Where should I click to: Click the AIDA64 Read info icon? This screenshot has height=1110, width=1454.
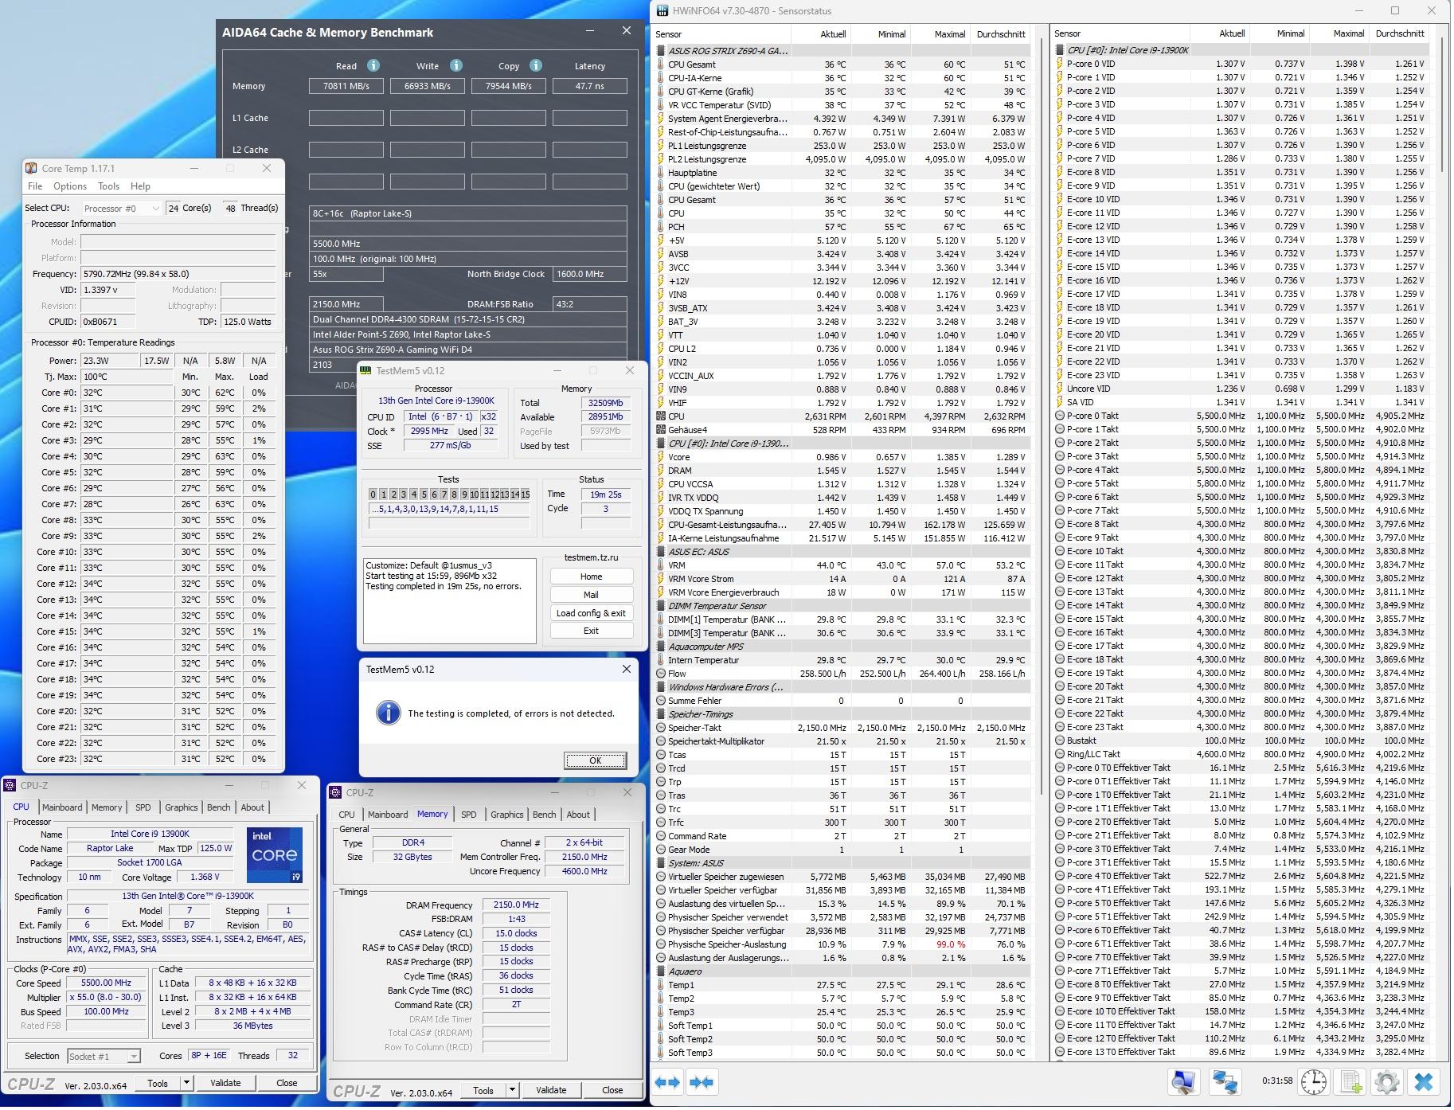(x=373, y=66)
